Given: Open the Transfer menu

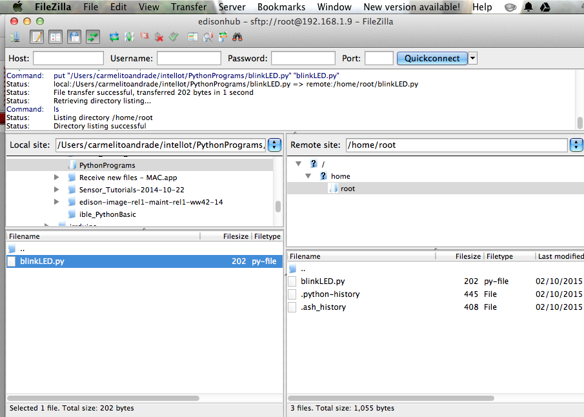Looking at the screenshot, I should (189, 6).
